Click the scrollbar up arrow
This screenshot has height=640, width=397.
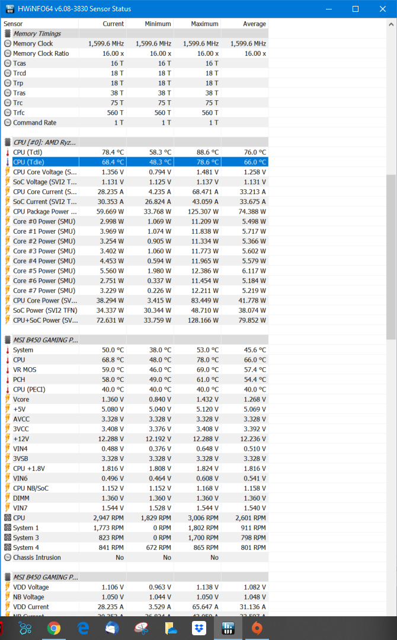[391, 24]
